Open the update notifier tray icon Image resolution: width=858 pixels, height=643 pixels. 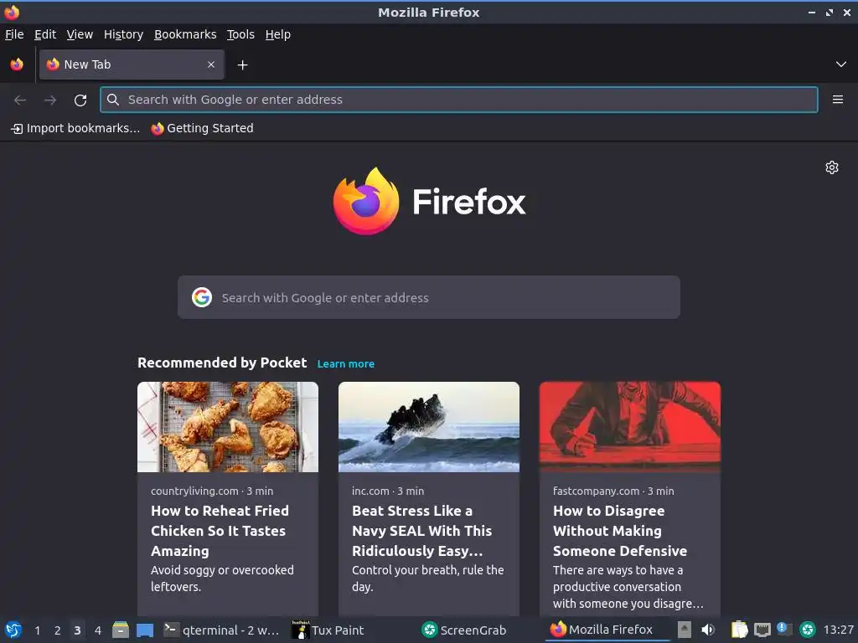click(x=784, y=630)
